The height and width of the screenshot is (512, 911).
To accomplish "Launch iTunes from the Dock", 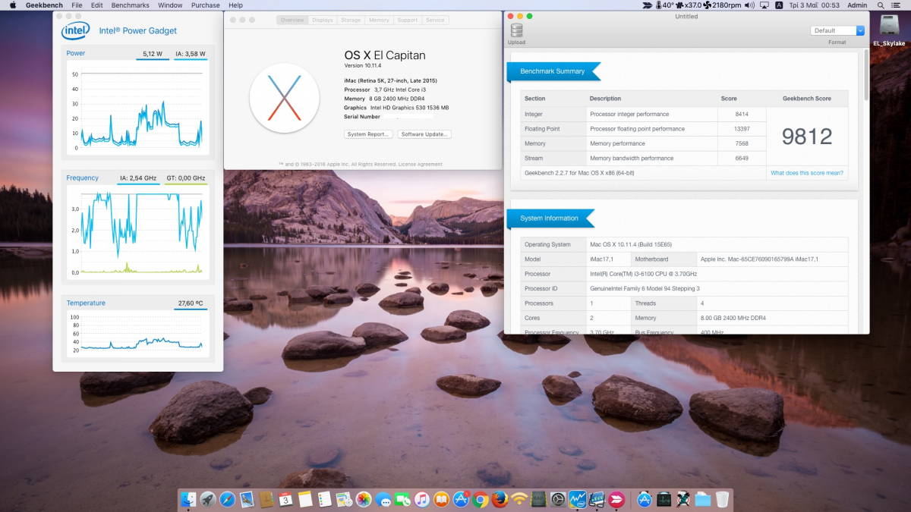I will [x=422, y=499].
